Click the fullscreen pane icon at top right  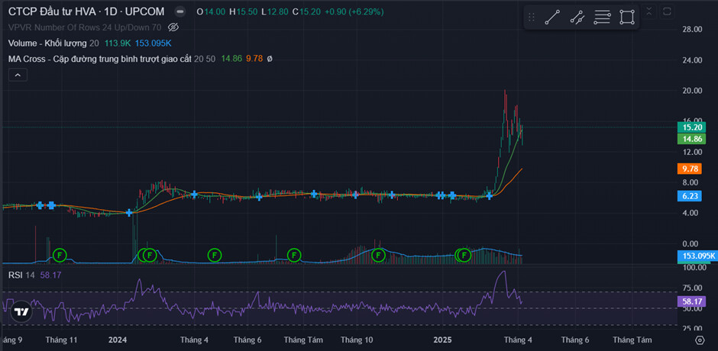pyautogui.click(x=667, y=11)
